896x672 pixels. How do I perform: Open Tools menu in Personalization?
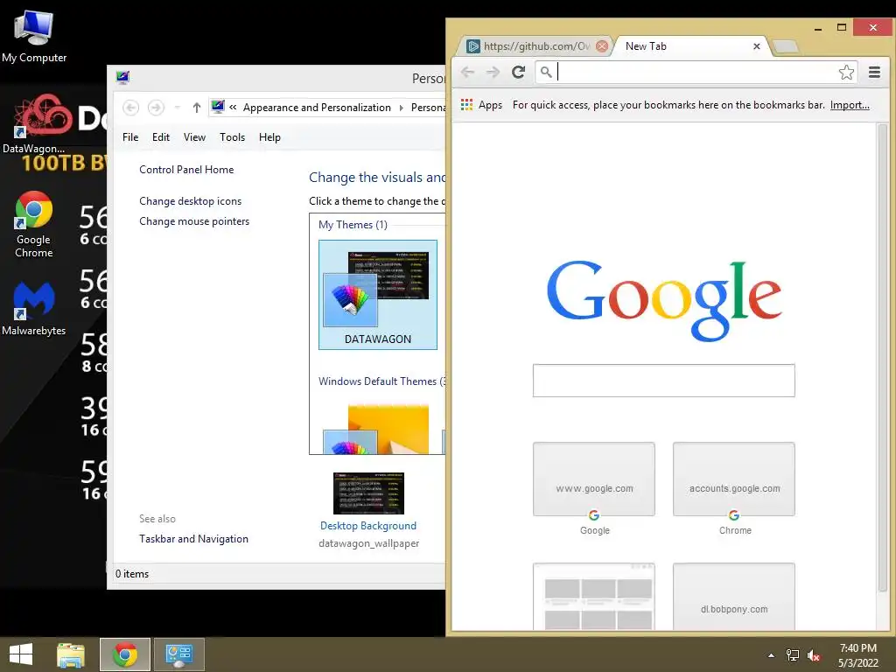(x=232, y=137)
